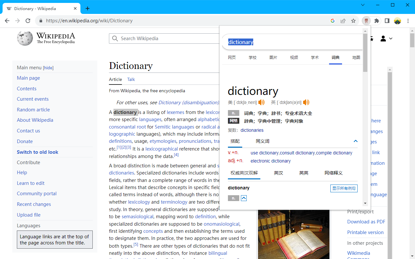Switch to the 英汉 definitions tab
Image resolution: width=415 pixels, height=259 pixels.
[x=279, y=173]
